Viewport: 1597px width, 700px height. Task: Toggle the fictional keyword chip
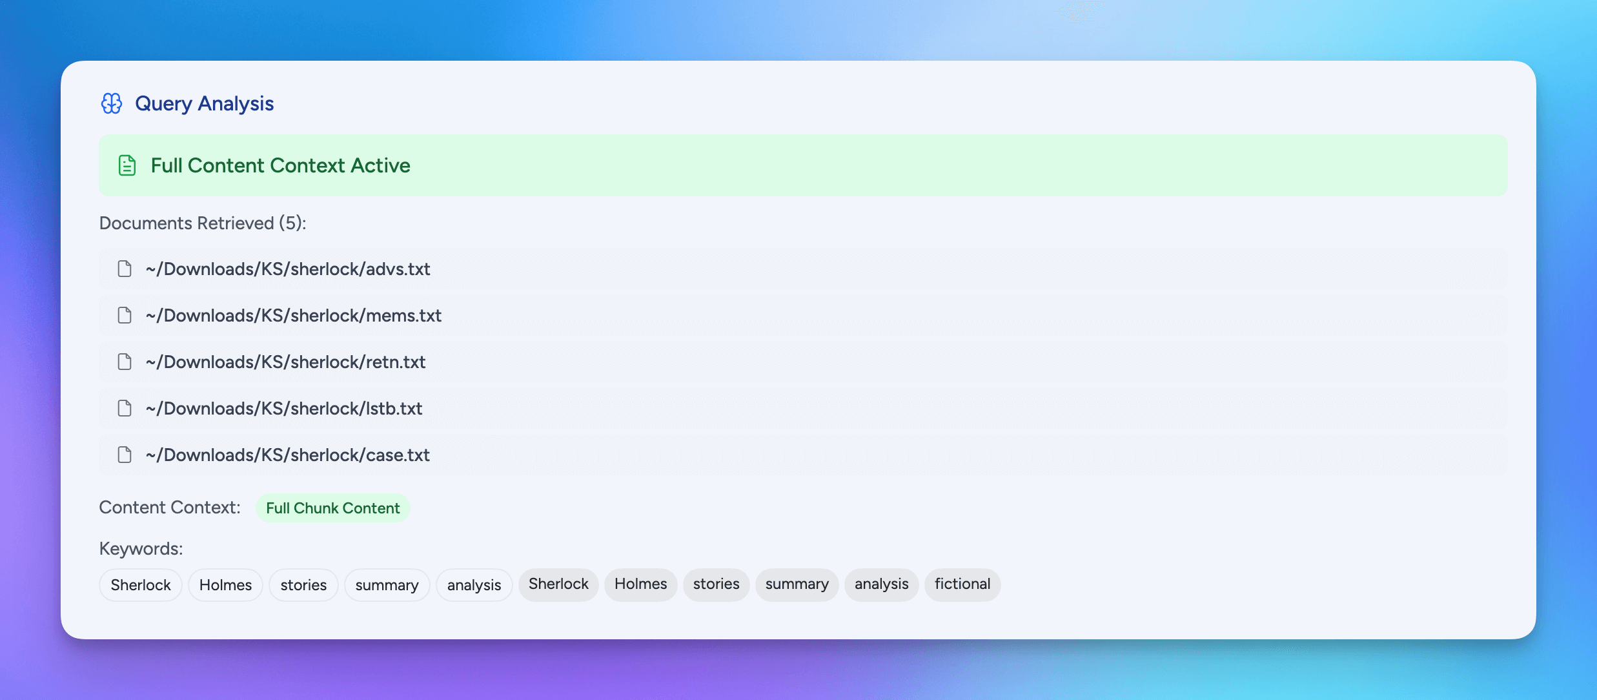coord(962,584)
